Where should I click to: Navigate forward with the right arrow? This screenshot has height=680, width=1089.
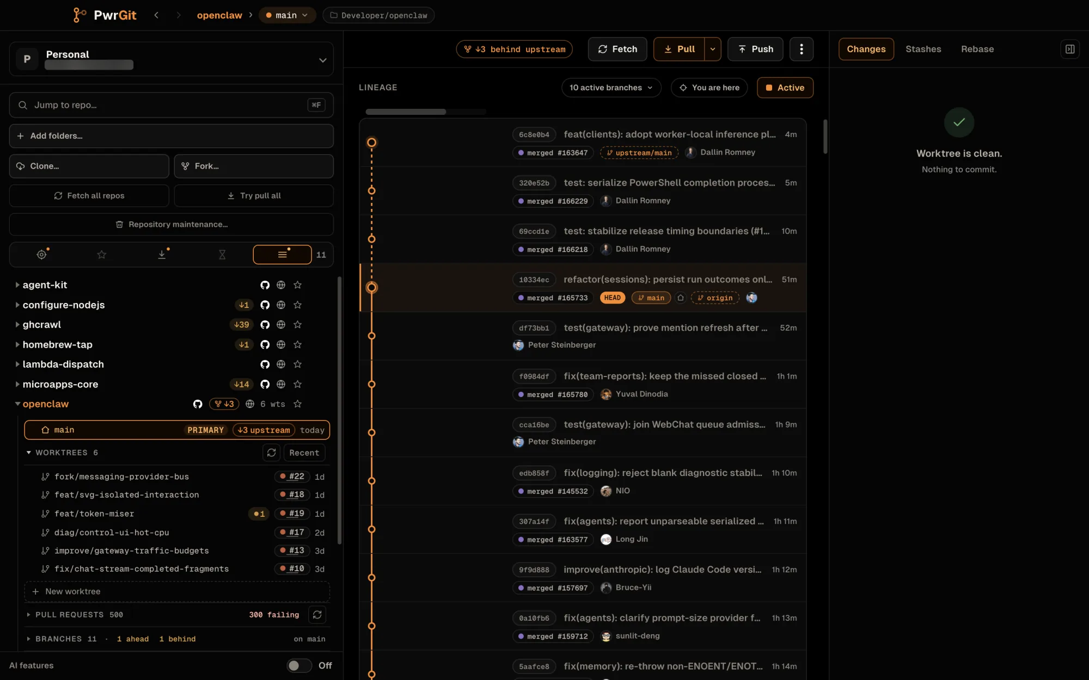[178, 15]
